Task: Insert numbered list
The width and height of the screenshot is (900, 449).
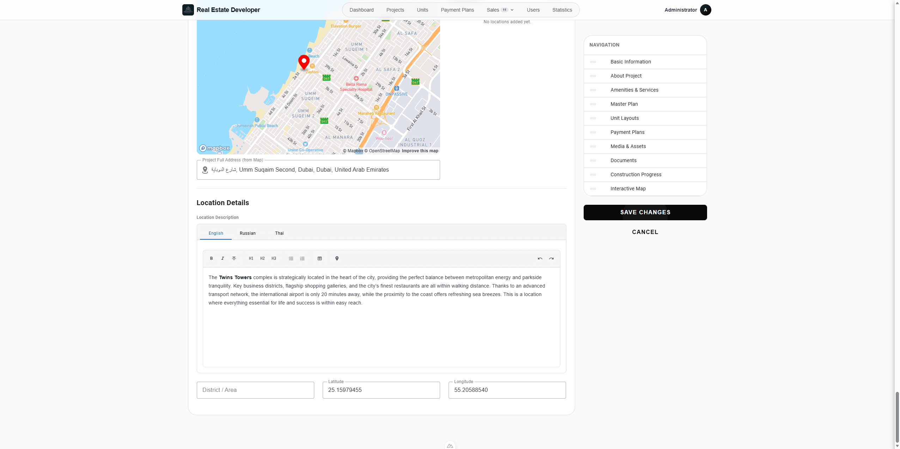Action: pyautogui.click(x=302, y=258)
